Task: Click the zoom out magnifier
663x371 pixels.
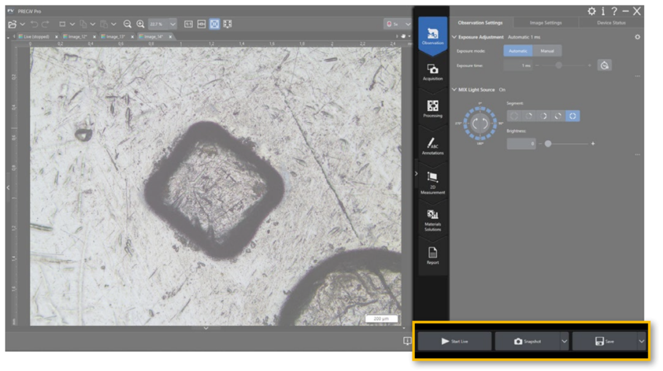Action: coord(127,24)
